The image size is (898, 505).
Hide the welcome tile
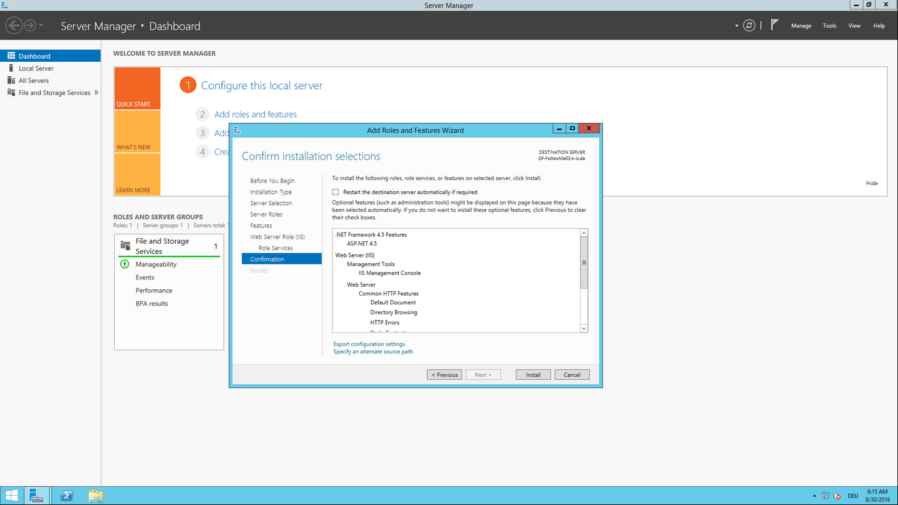tap(872, 183)
